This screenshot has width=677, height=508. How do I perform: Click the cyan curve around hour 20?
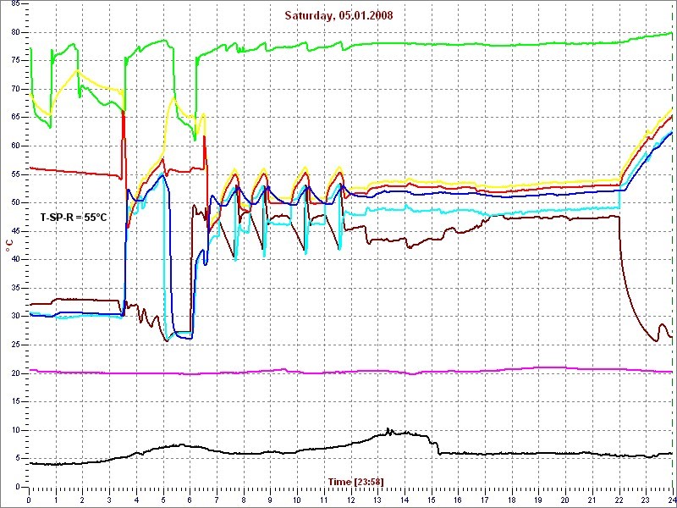click(564, 209)
